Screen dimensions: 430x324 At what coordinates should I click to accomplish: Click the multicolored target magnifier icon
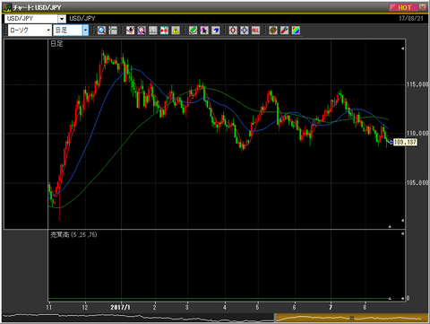coord(142,31)
